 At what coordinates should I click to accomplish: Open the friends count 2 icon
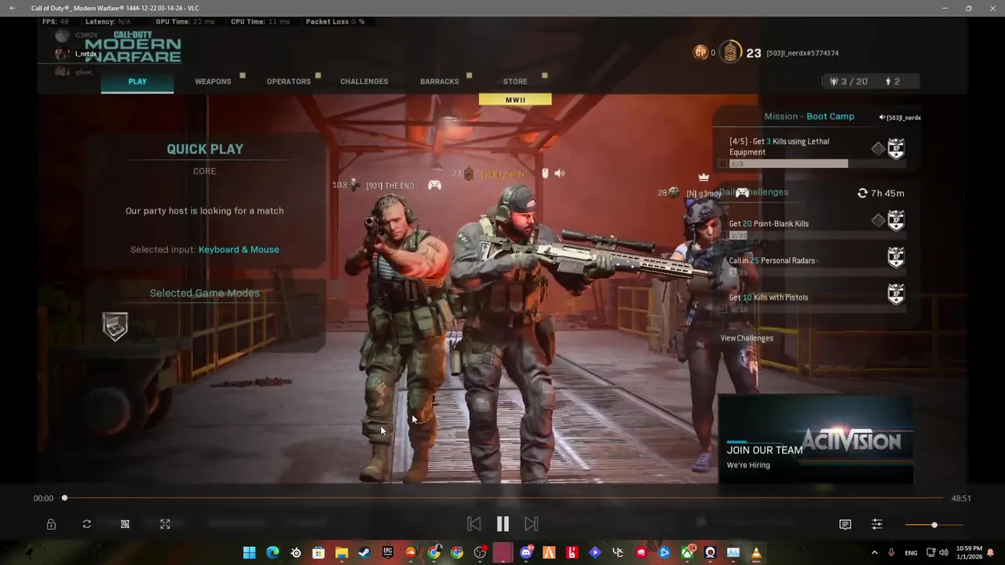(893, 82)
